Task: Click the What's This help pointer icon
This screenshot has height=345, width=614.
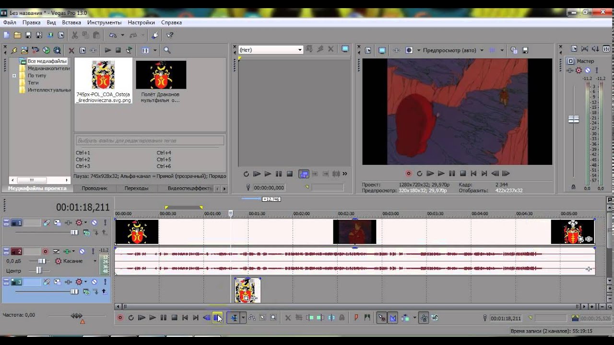Action: tap(170, 35)
